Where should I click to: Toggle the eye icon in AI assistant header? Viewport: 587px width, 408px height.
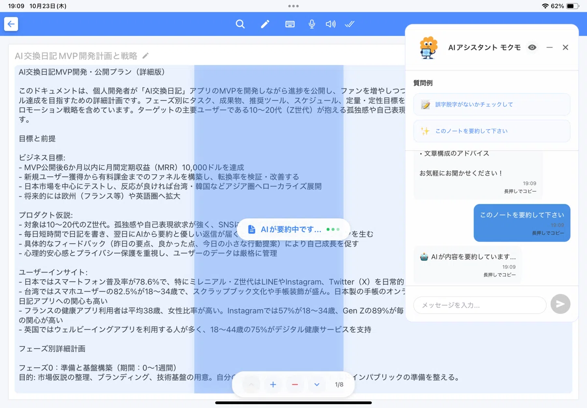click(532, 47)
